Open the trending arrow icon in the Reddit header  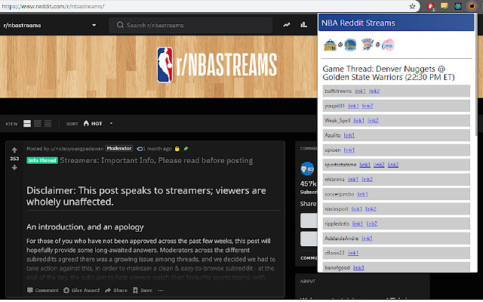click(x=287, y=25)
